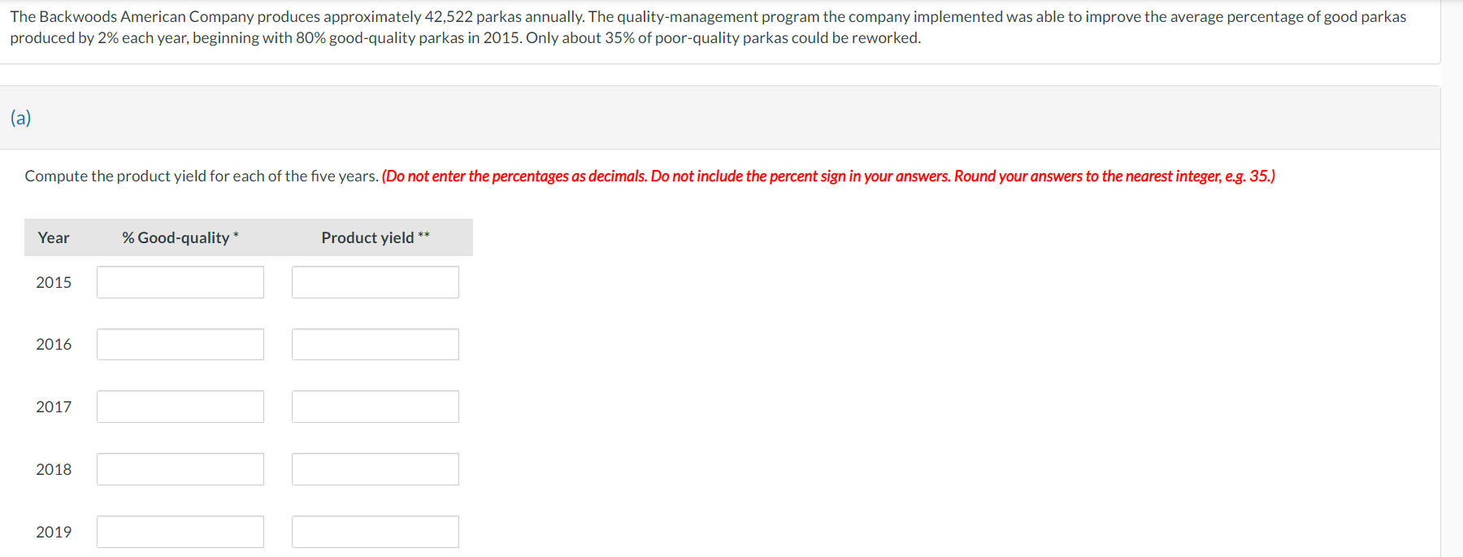The width and height of the screenshot is (1463, 557).
Task: Click the % Good-quality column header
Action: click(180, 237)
